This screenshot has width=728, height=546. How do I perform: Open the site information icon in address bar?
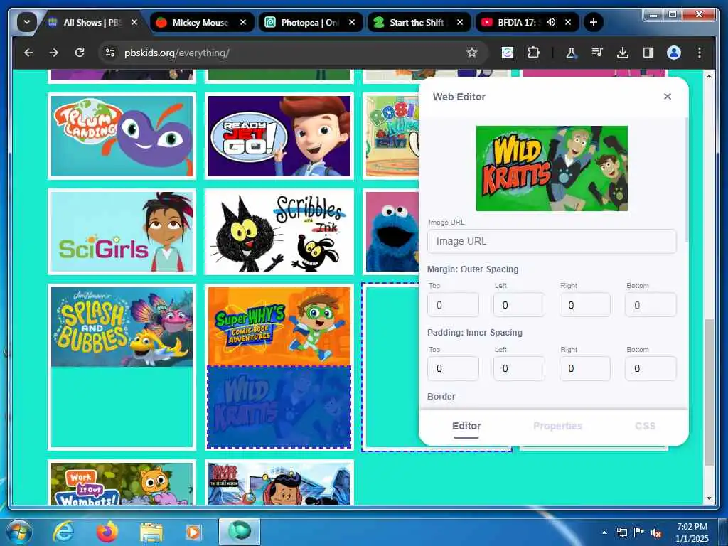coord(110,53)
